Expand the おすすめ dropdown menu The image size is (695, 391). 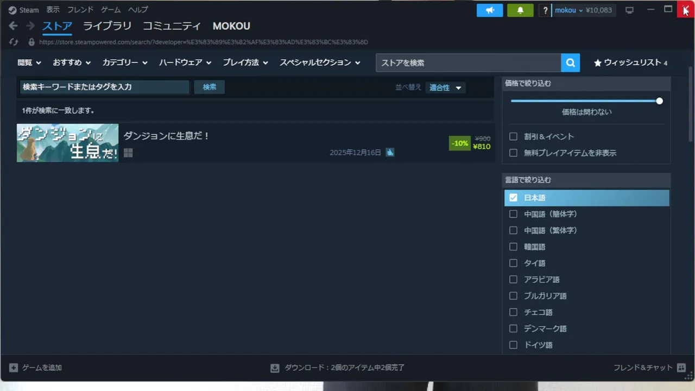pyautogui.click(x=72, y=62)
